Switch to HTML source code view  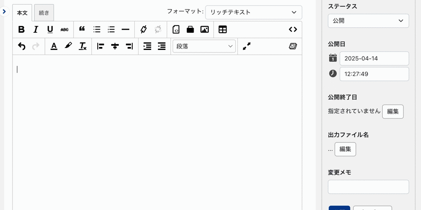coord(293,29)
